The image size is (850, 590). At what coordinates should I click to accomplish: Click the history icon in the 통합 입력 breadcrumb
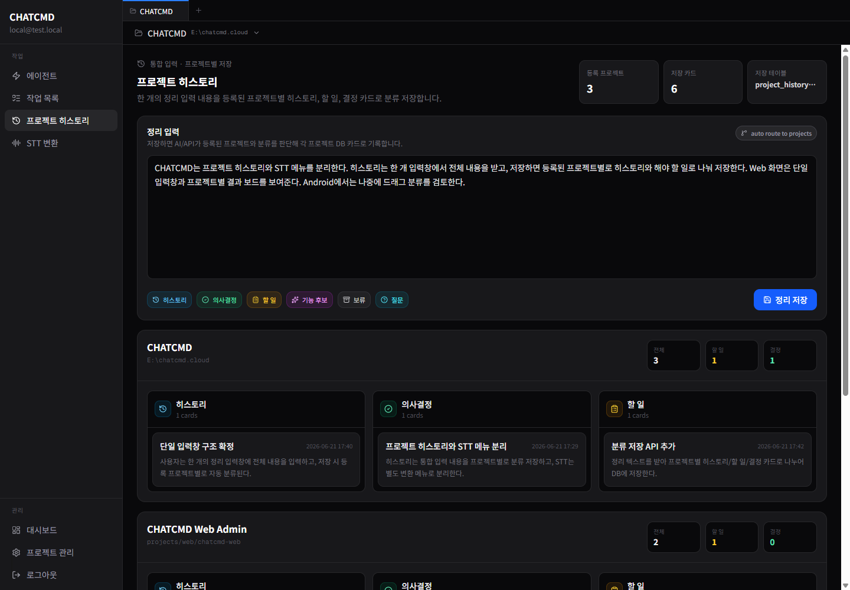[x=141, y=64]
